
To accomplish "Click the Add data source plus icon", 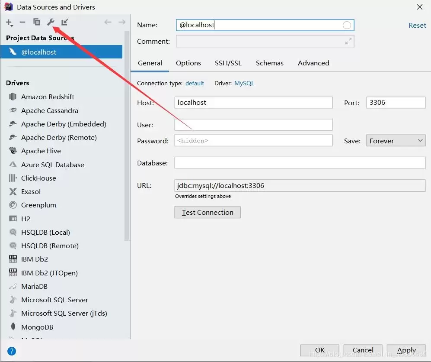I will [x=10, y=23].
